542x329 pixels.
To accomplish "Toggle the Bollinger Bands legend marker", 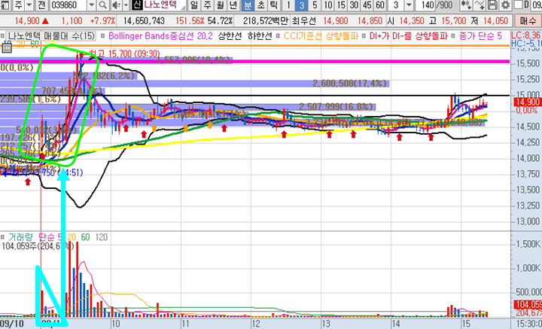I will click(102, 35).
